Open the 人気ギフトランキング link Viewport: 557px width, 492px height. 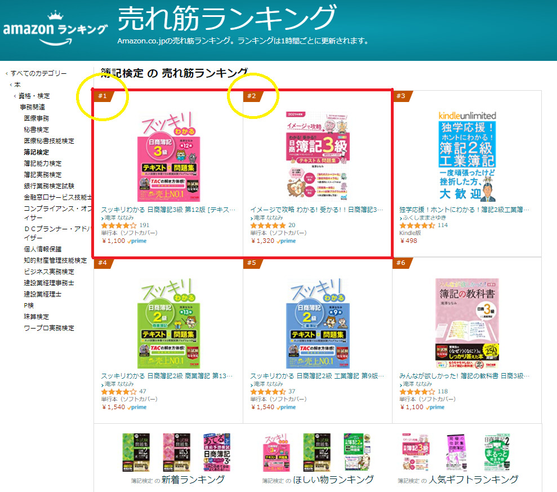pos(458,480)
